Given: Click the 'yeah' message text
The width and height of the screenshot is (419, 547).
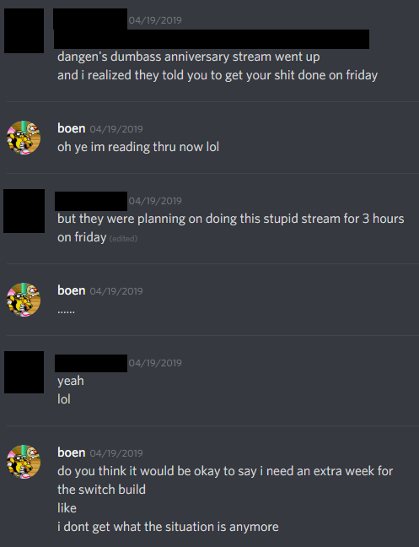Looking at the screenshot, I should click(x=71, y=381).
